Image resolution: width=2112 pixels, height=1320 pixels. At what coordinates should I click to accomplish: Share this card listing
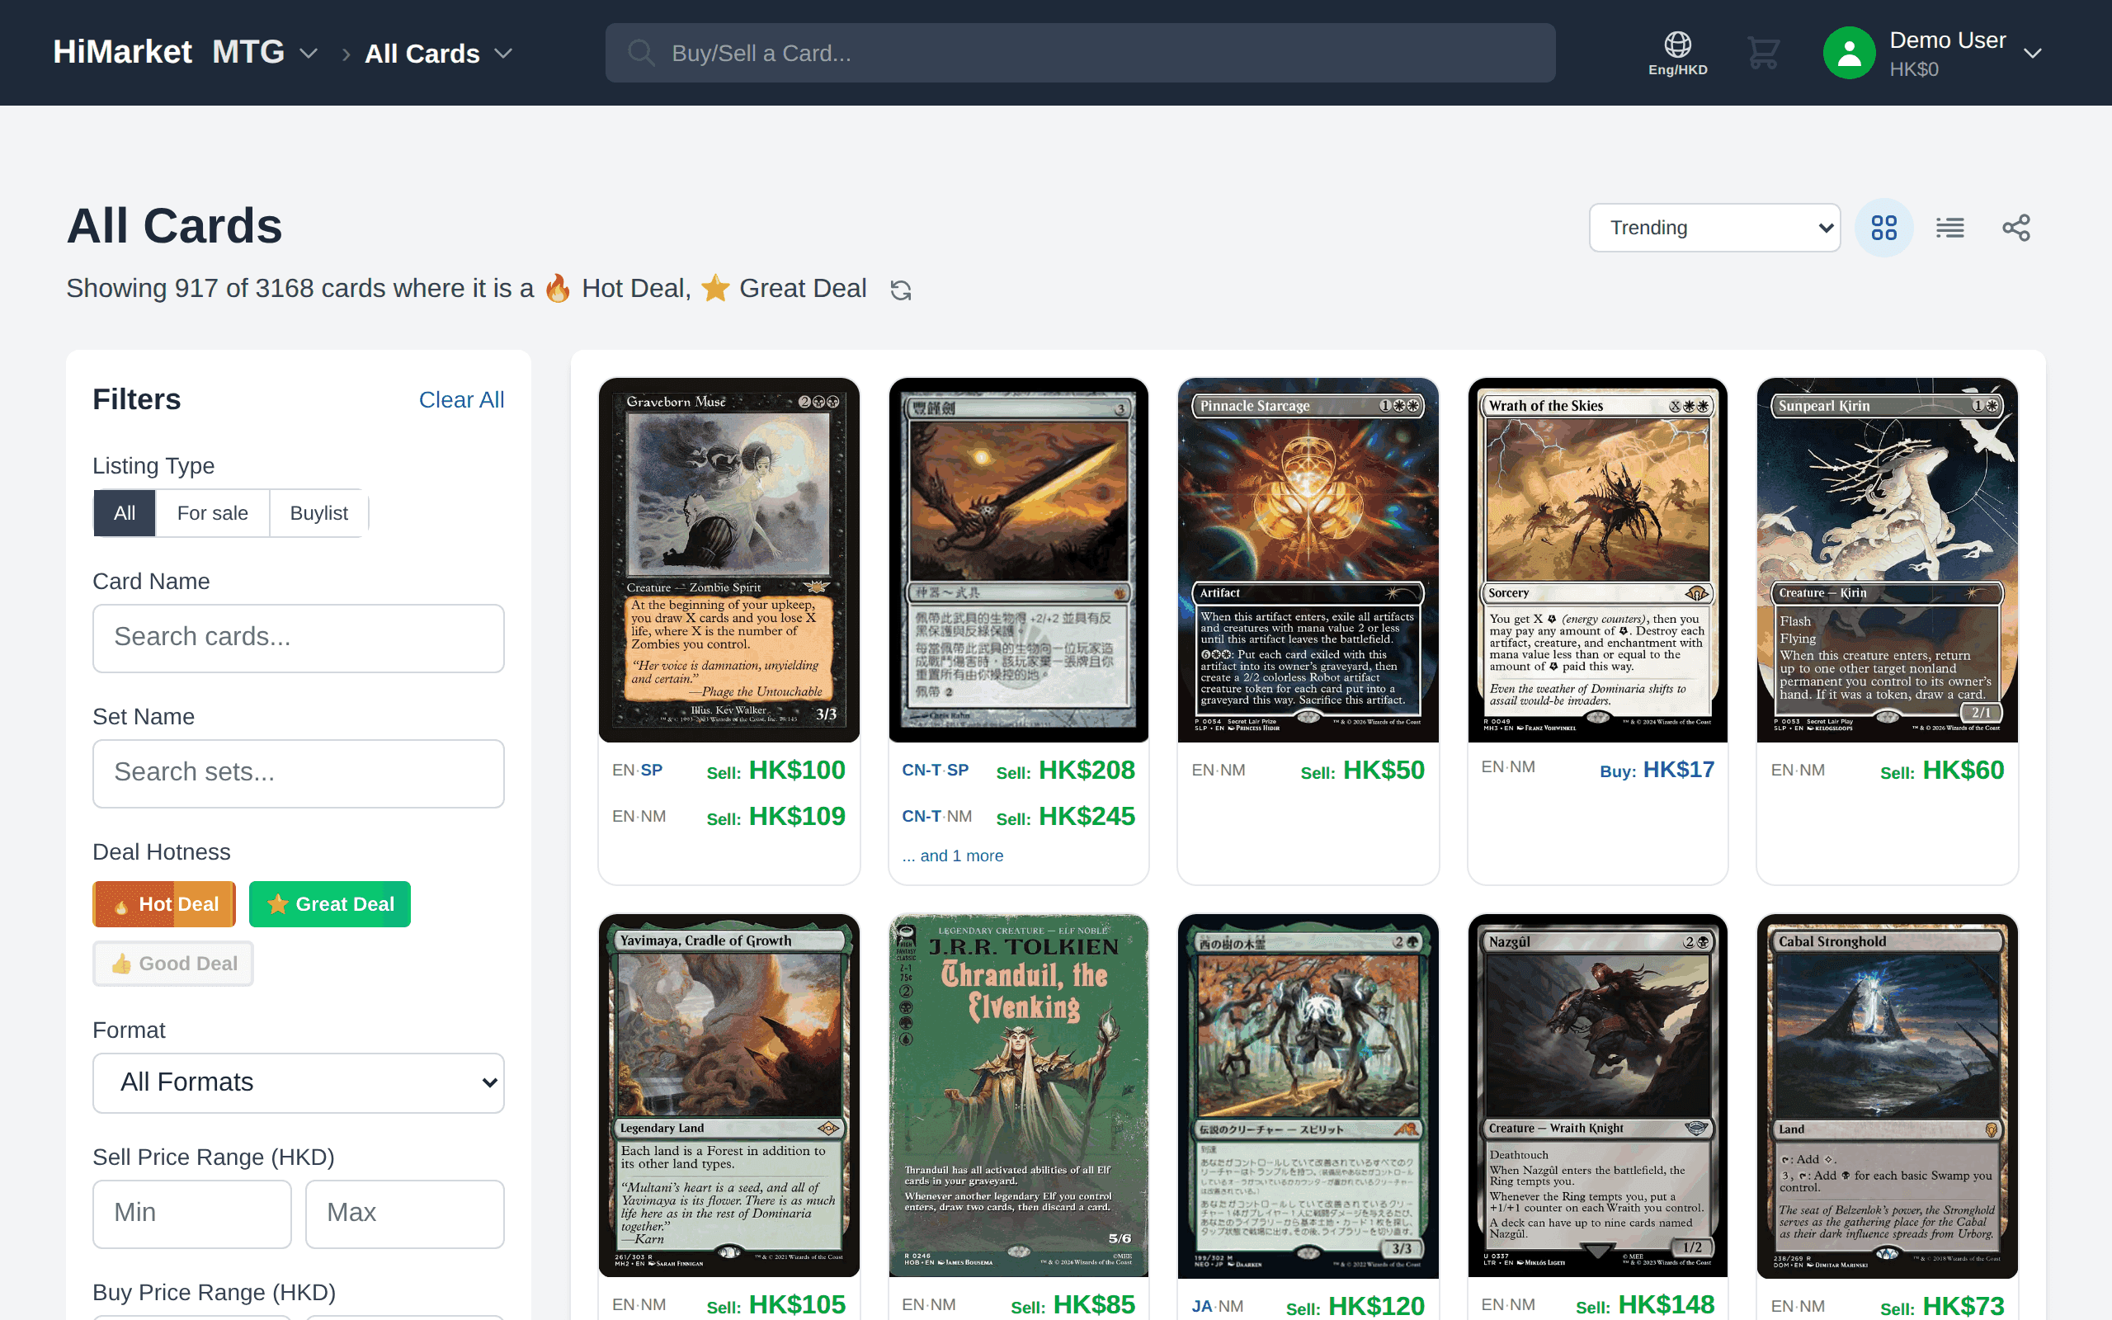pos(2016,228)
